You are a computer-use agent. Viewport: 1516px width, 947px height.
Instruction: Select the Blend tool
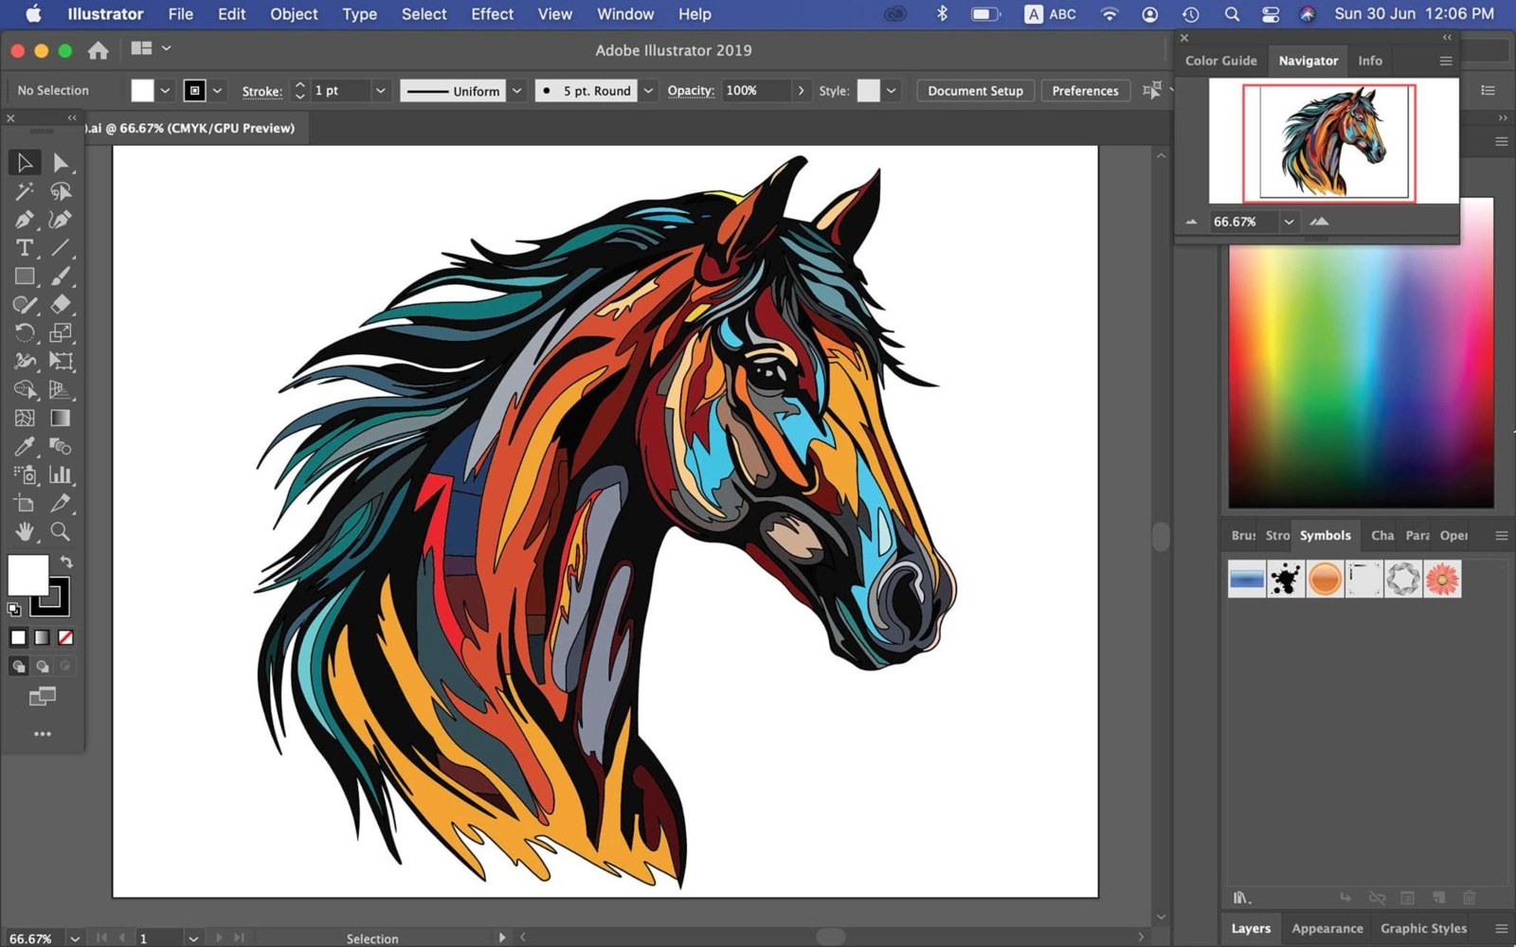point(61,447)
